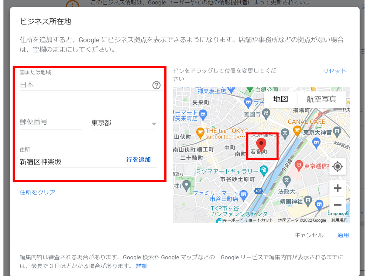Open the 利用規約 terms link

point(339,220)
